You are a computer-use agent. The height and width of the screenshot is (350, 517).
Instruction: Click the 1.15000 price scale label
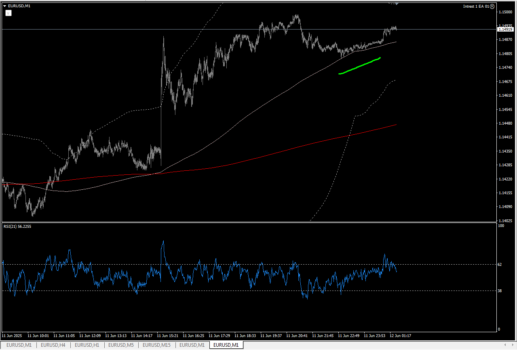coord(506,12)
